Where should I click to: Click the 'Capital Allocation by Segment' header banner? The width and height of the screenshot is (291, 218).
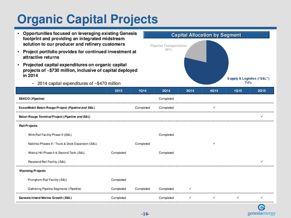tap(206, 35)
